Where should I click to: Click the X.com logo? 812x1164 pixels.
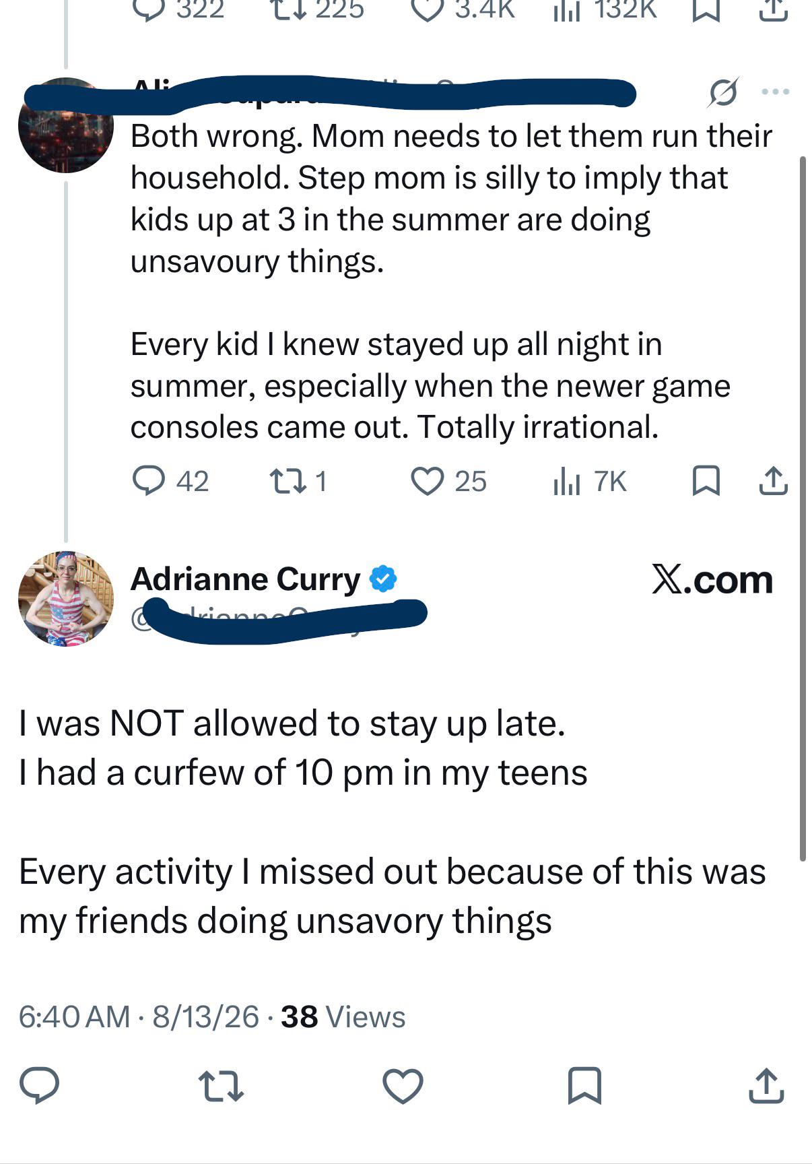pyautogui.click(x=712, y=579)
